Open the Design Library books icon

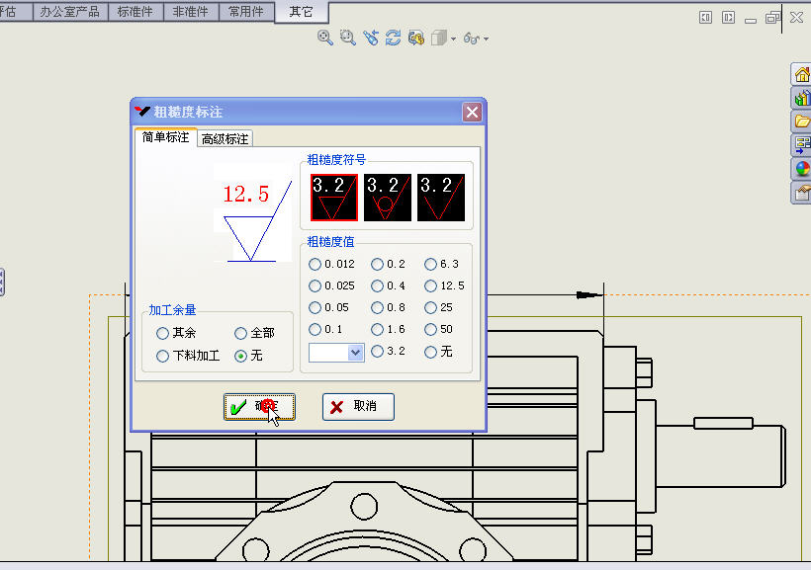pos(802,98)
